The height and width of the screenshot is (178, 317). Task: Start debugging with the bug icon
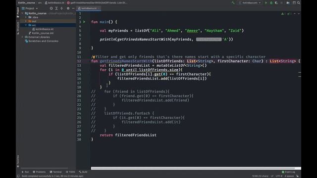[271, 3]
